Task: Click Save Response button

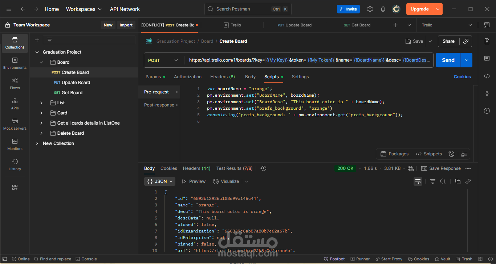Action: (x=441, y=168)
